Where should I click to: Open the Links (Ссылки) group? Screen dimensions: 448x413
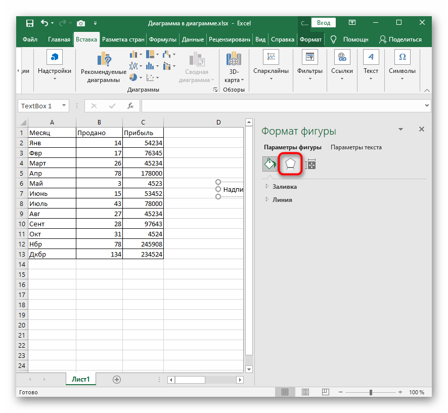342,65
